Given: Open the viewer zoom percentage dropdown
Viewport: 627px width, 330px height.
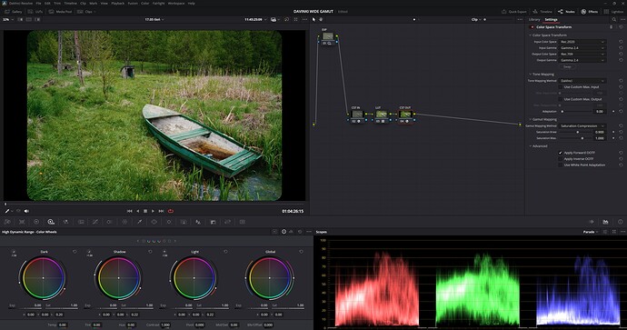Looking at the screenshot, I should [x=7, y=19].
